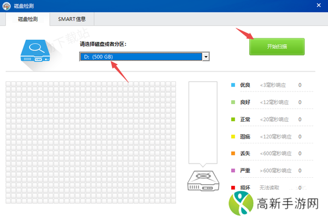Click the light green 良好 color swatch

tap(233, 103)
